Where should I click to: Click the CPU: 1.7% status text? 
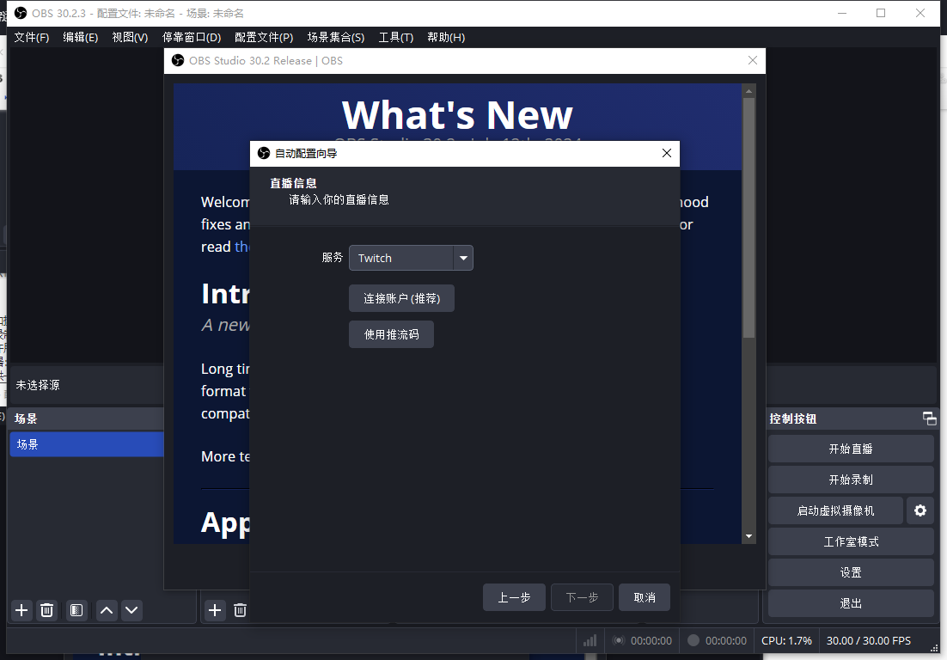click(786, 641)
